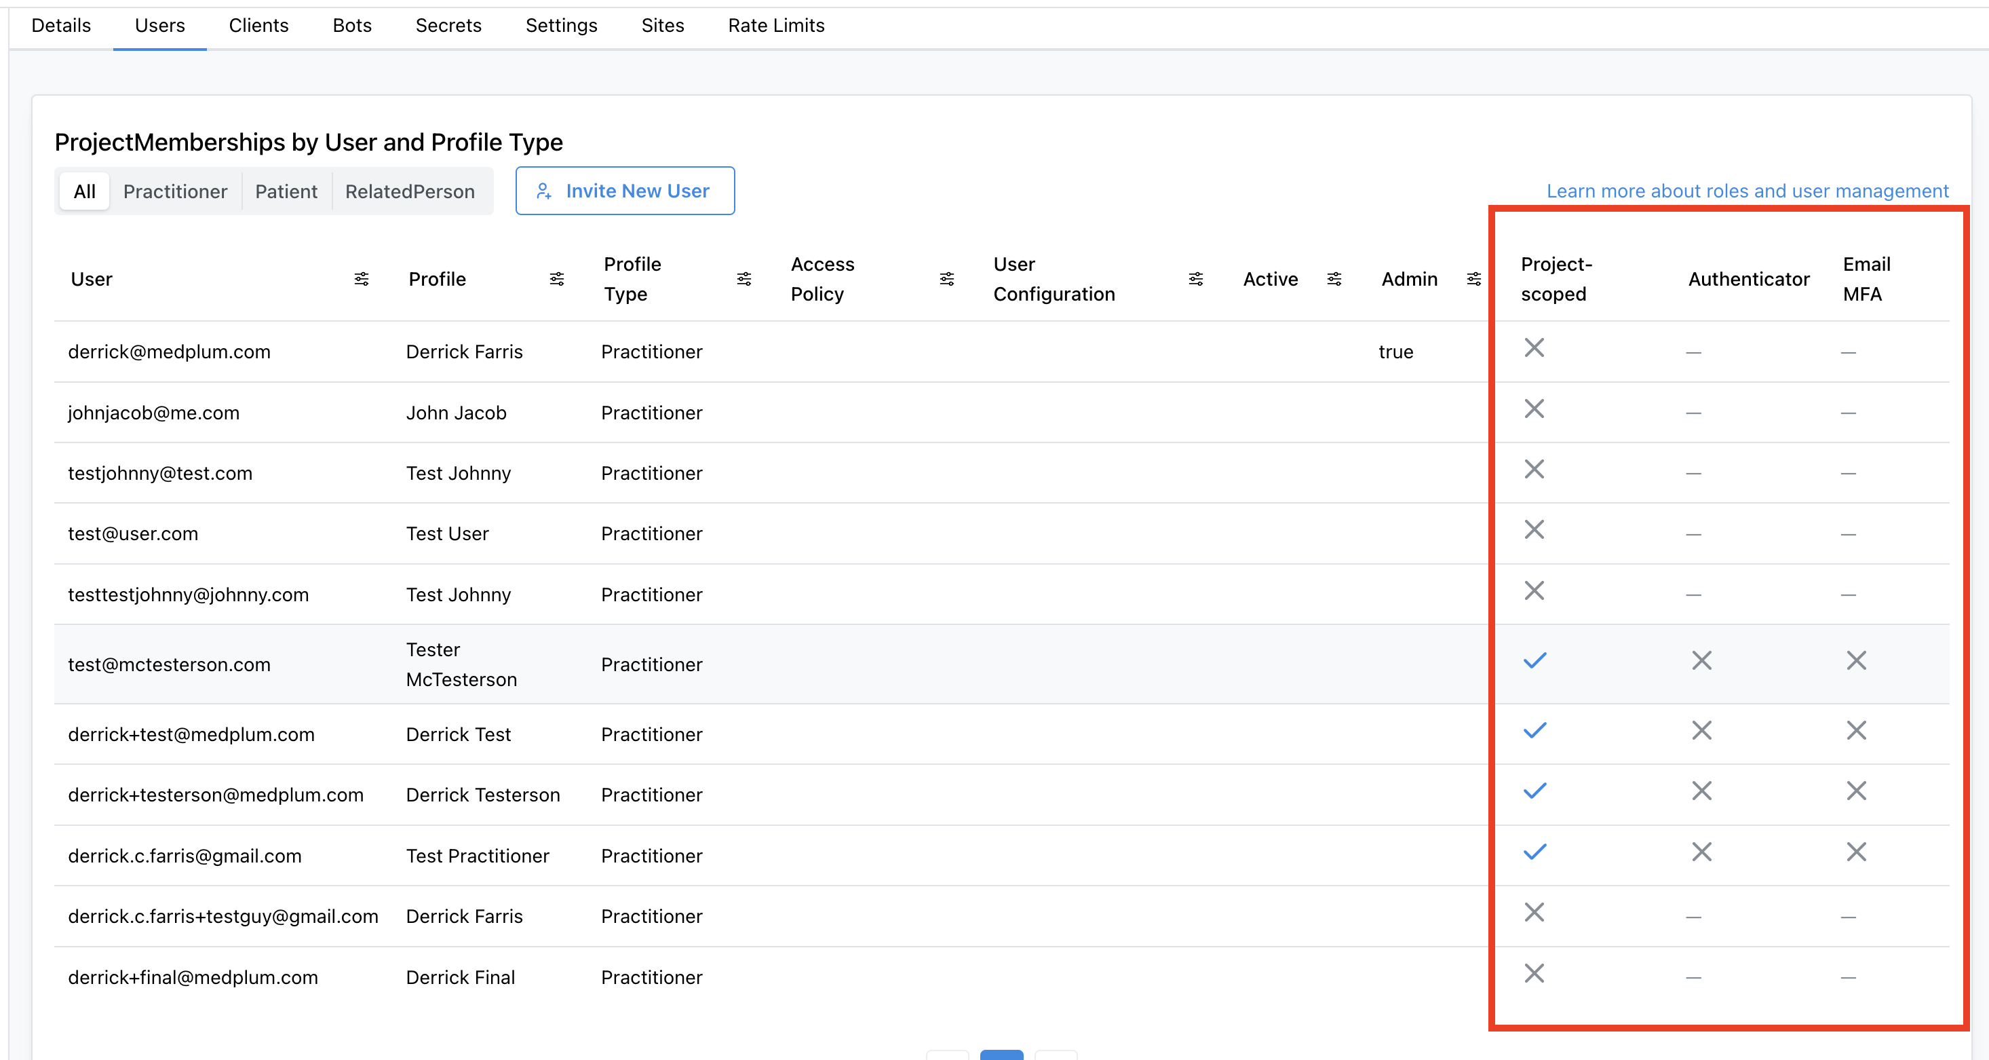Open the Access Policy column filter icon
This screenshot has height=1060, width=1989.
(x=948, y=279)
